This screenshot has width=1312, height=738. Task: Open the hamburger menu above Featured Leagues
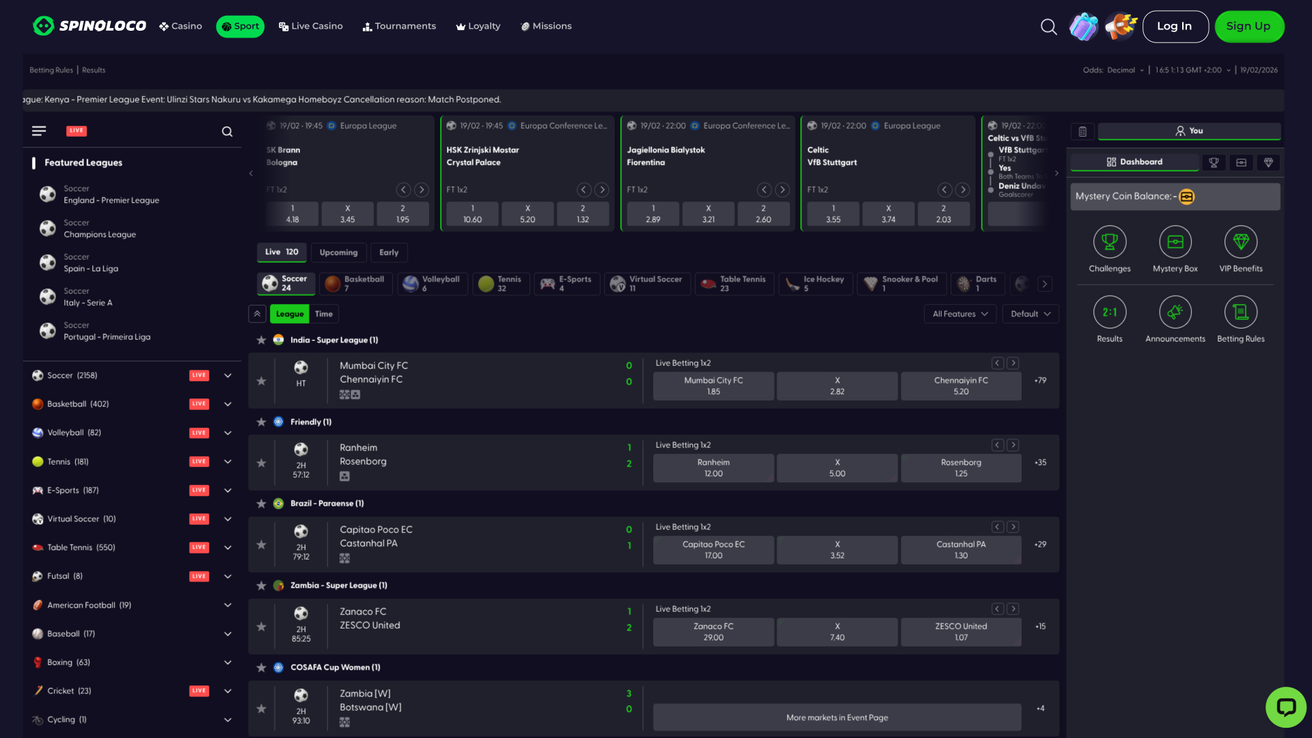pos(39,131)
